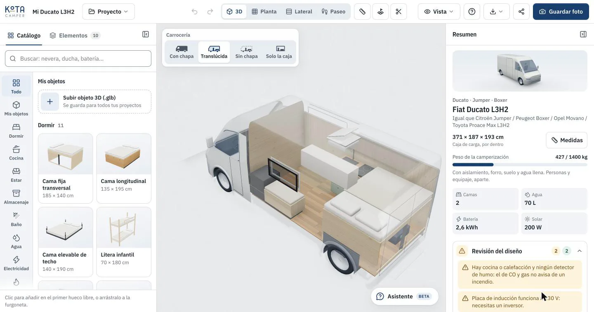594x312 pixels.
Task: Select the scissors section-cut tool
Action: coord(398,12)
